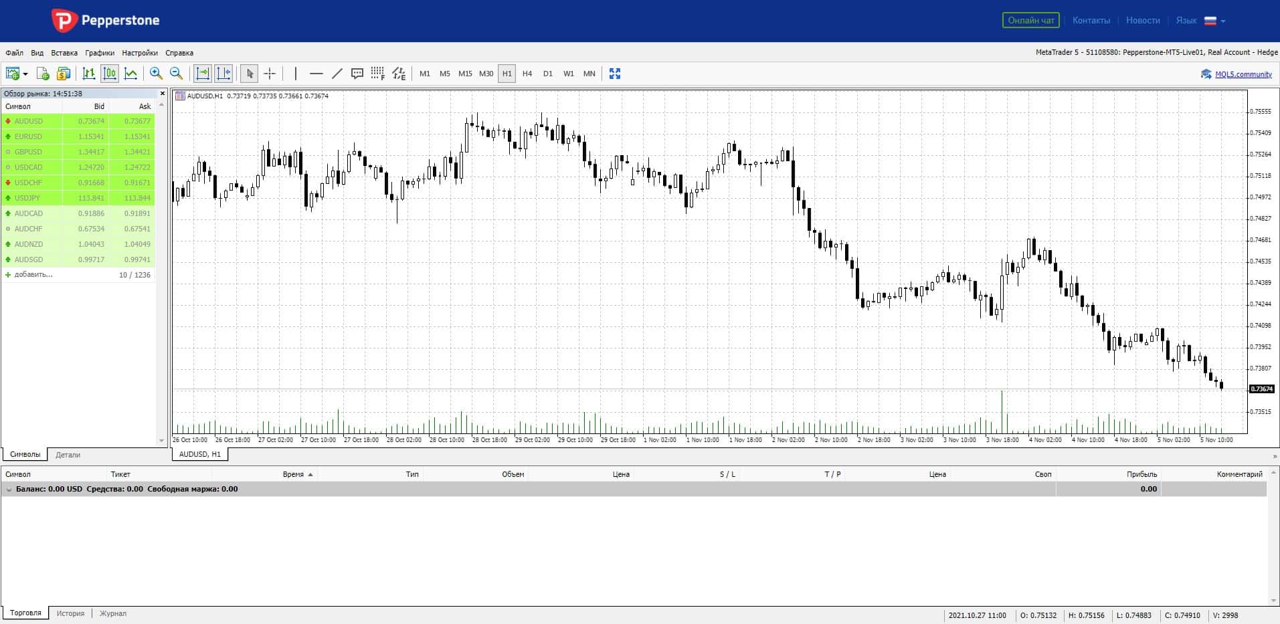Set timeframe to H1

click(507, 74)
